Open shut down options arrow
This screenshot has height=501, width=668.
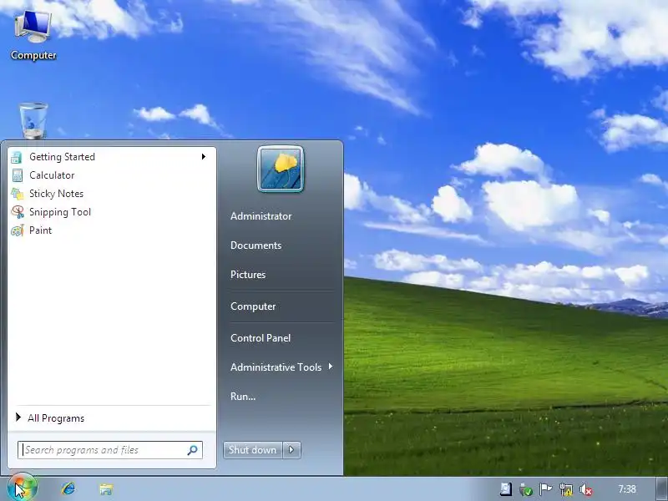pyautogui.click(x=291, y=450)
